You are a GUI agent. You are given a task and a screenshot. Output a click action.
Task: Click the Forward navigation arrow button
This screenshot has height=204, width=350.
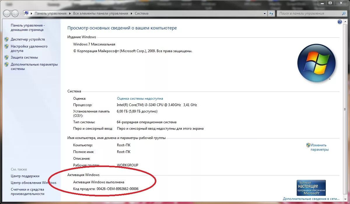pos(15,13)
